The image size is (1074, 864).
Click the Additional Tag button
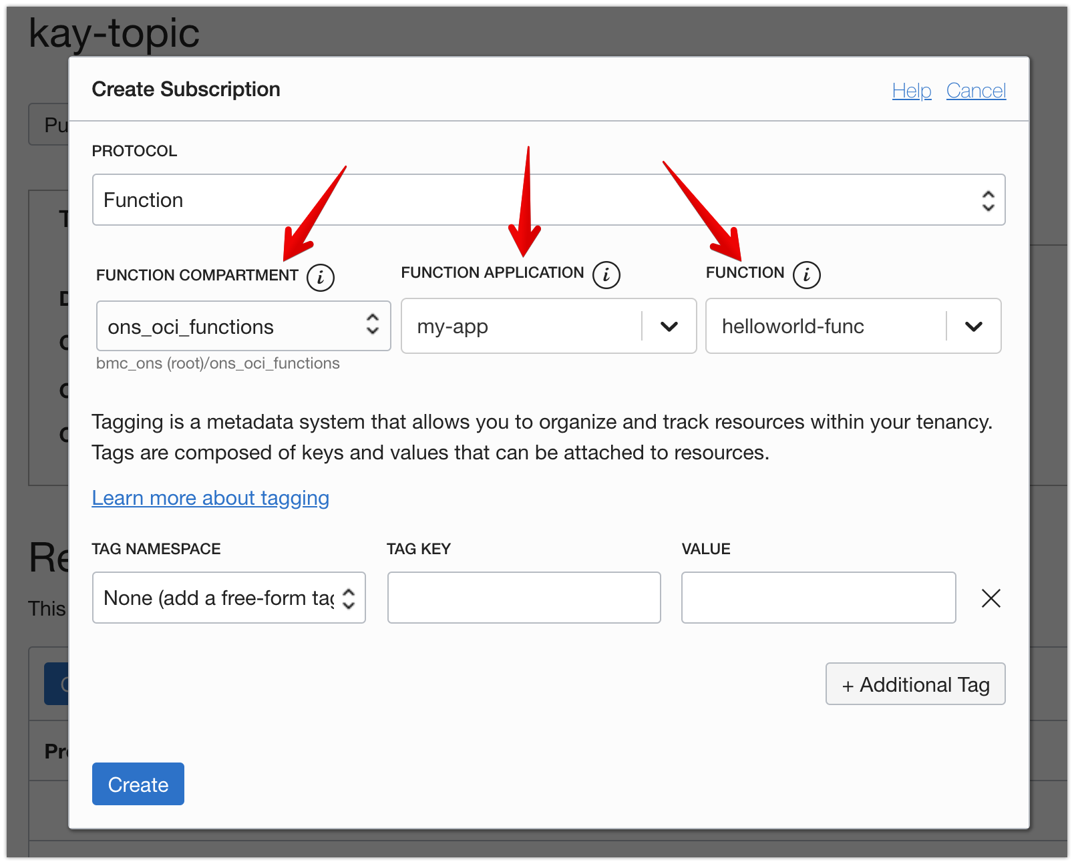coord(915,684)
